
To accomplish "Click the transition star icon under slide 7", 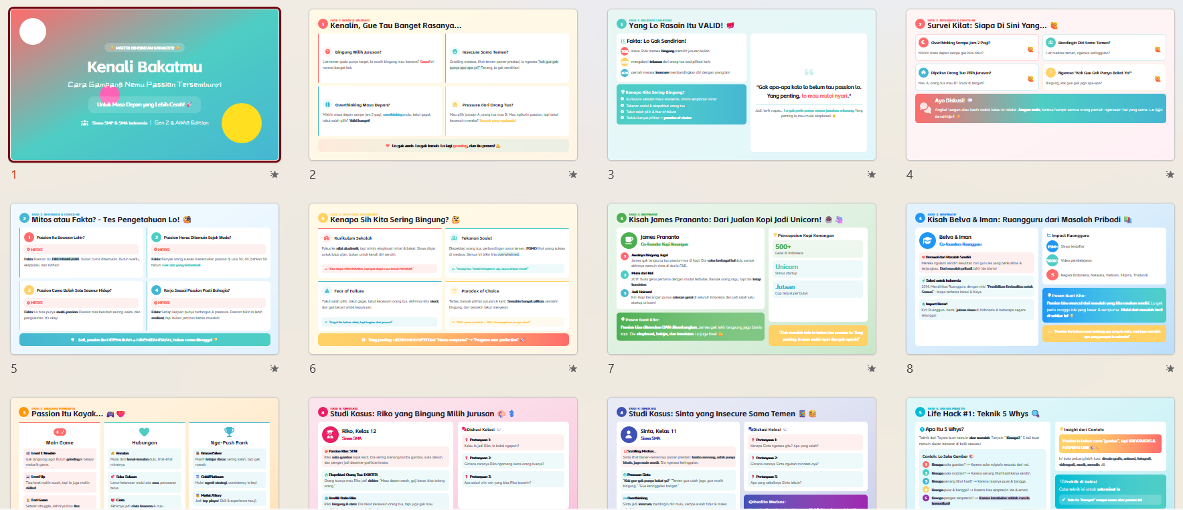I will [x=872, y=369].
